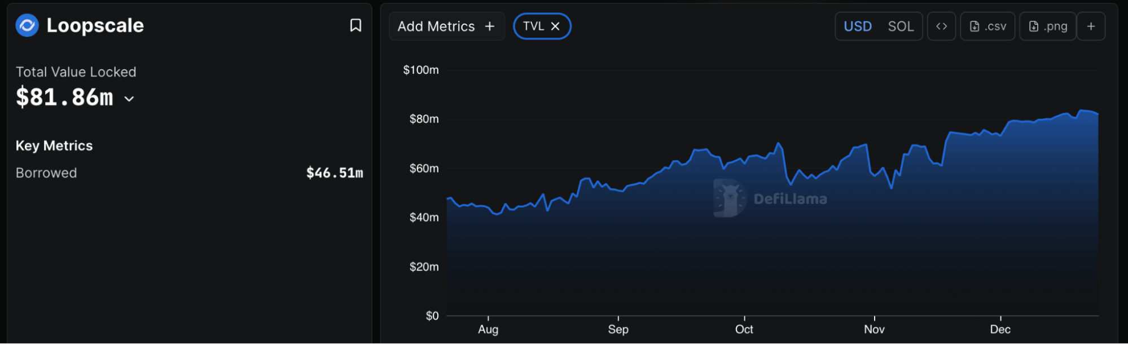Click the $46.51m borrowed amount
The width and height of the screenshot is (1128, 344).
pos(335,173)
